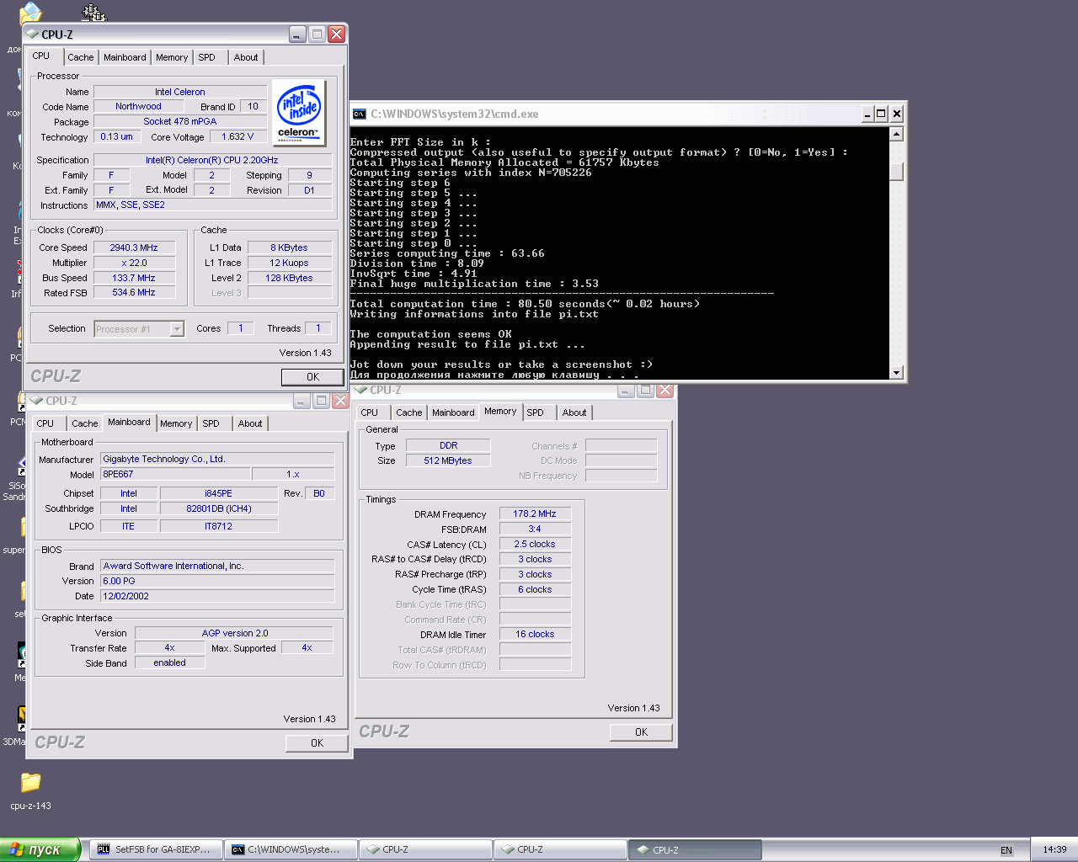Screen dimensions: 1078x862
Task: Click the Name field Intel Celeron
Action: coord(180,92)
